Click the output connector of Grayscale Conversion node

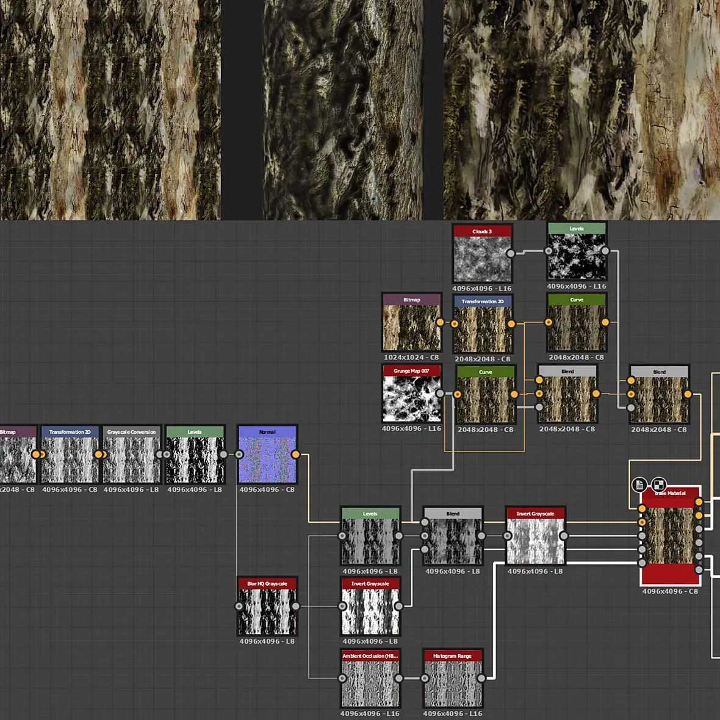pos(159,454)
